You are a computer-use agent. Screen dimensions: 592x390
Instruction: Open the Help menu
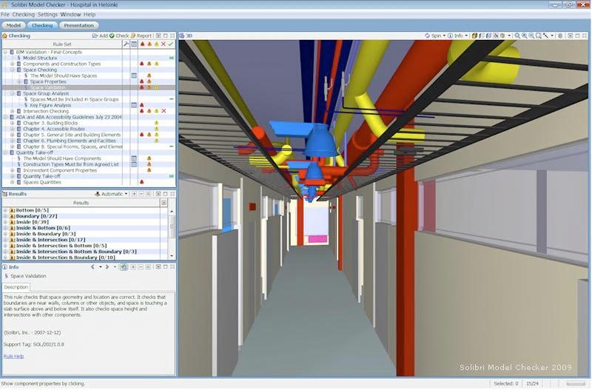tap(90, 14)
